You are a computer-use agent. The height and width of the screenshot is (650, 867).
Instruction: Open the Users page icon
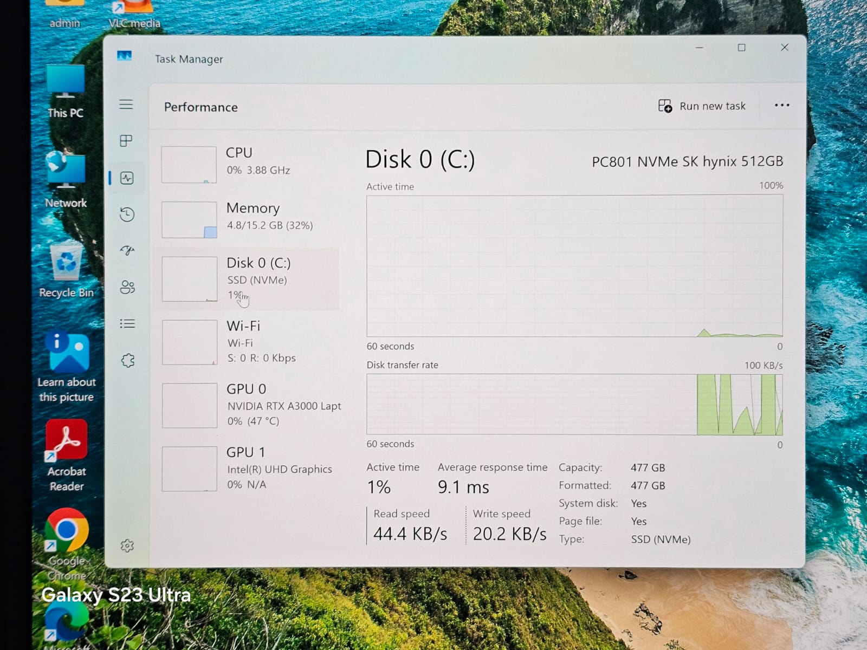(x=127, y=287)
